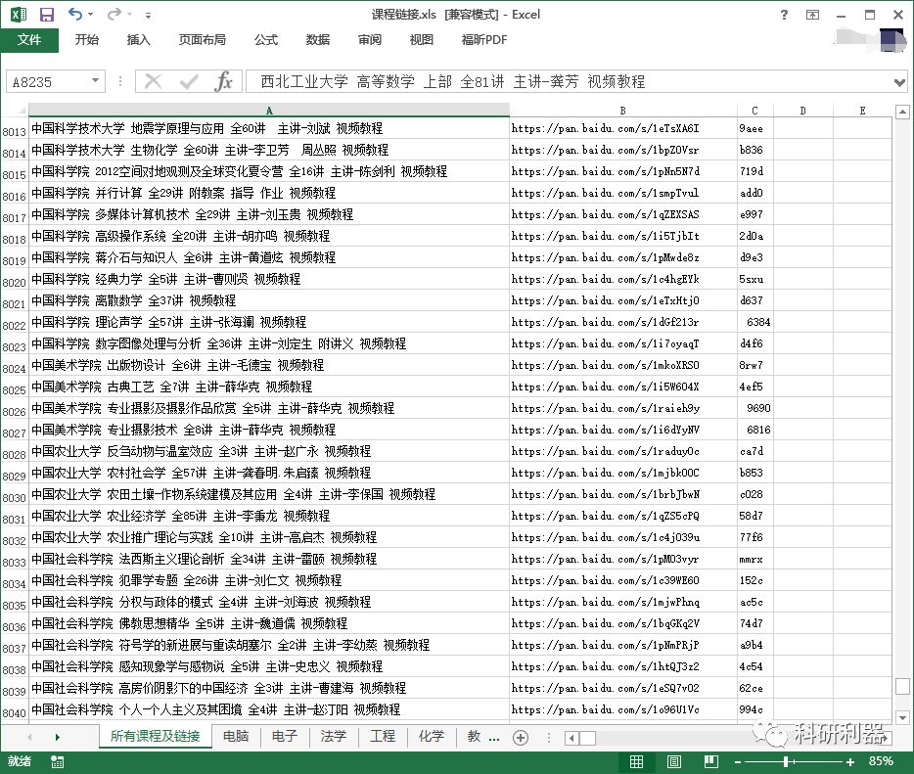Select row header 8025

point(15,389)
